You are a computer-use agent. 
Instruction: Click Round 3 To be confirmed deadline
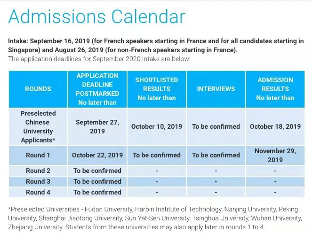coord(97,181)
